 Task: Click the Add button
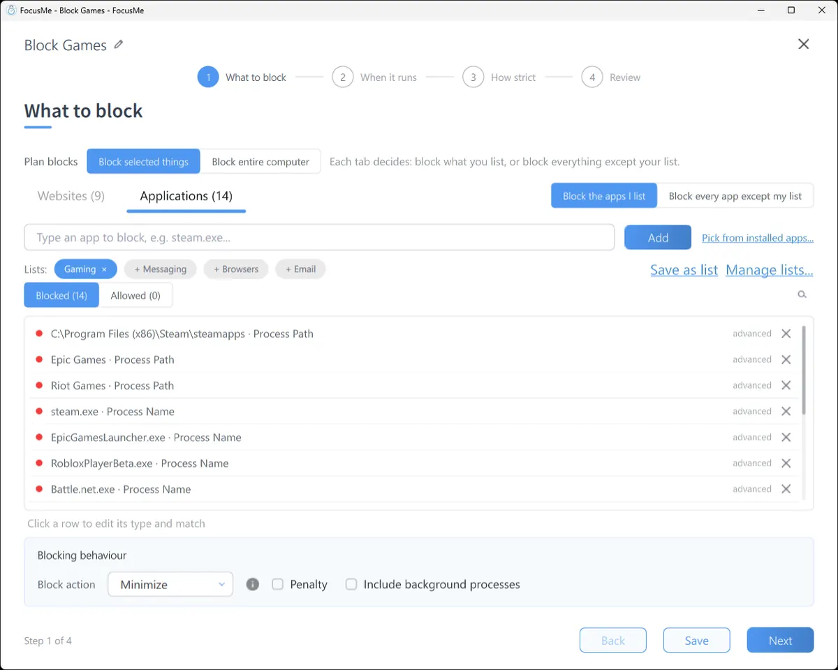[x=658, y=237]
